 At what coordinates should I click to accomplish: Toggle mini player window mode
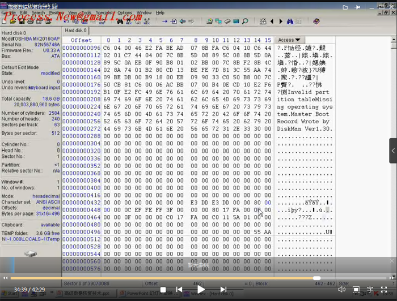(x=356, y=289)
